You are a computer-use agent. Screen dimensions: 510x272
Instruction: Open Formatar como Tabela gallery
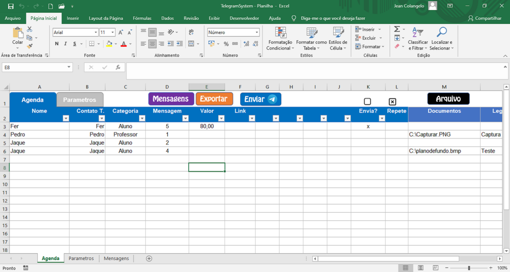311,39
